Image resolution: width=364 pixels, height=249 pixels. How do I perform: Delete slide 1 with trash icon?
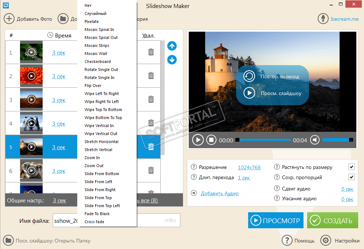point(151,52)
